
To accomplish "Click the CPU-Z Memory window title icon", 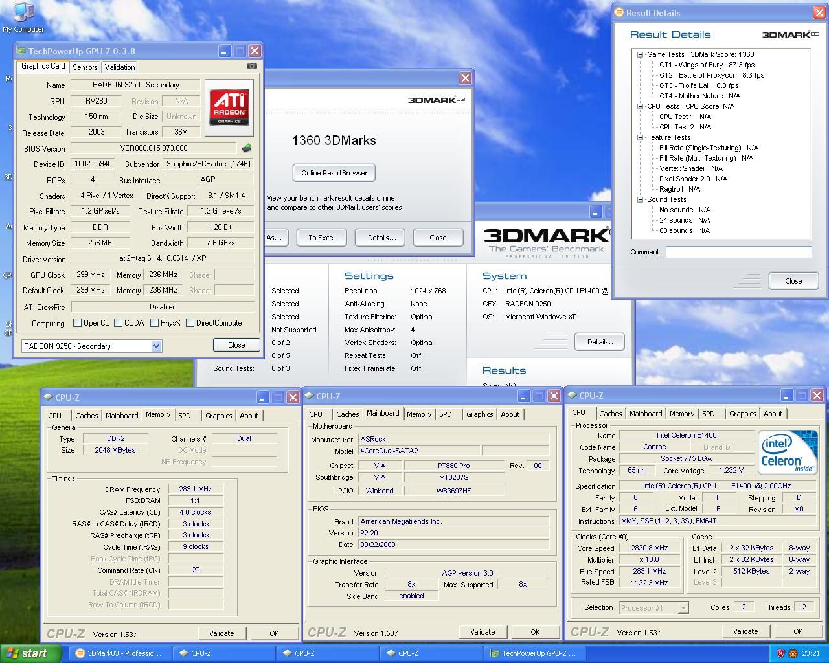I will click(x=48, y=398).
